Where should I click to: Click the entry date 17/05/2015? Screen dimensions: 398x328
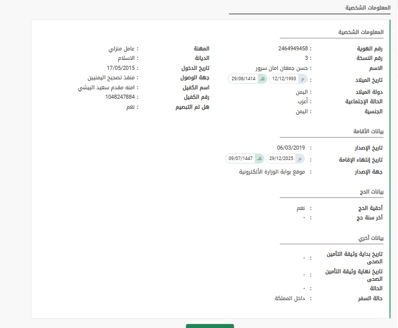point(121,68)
